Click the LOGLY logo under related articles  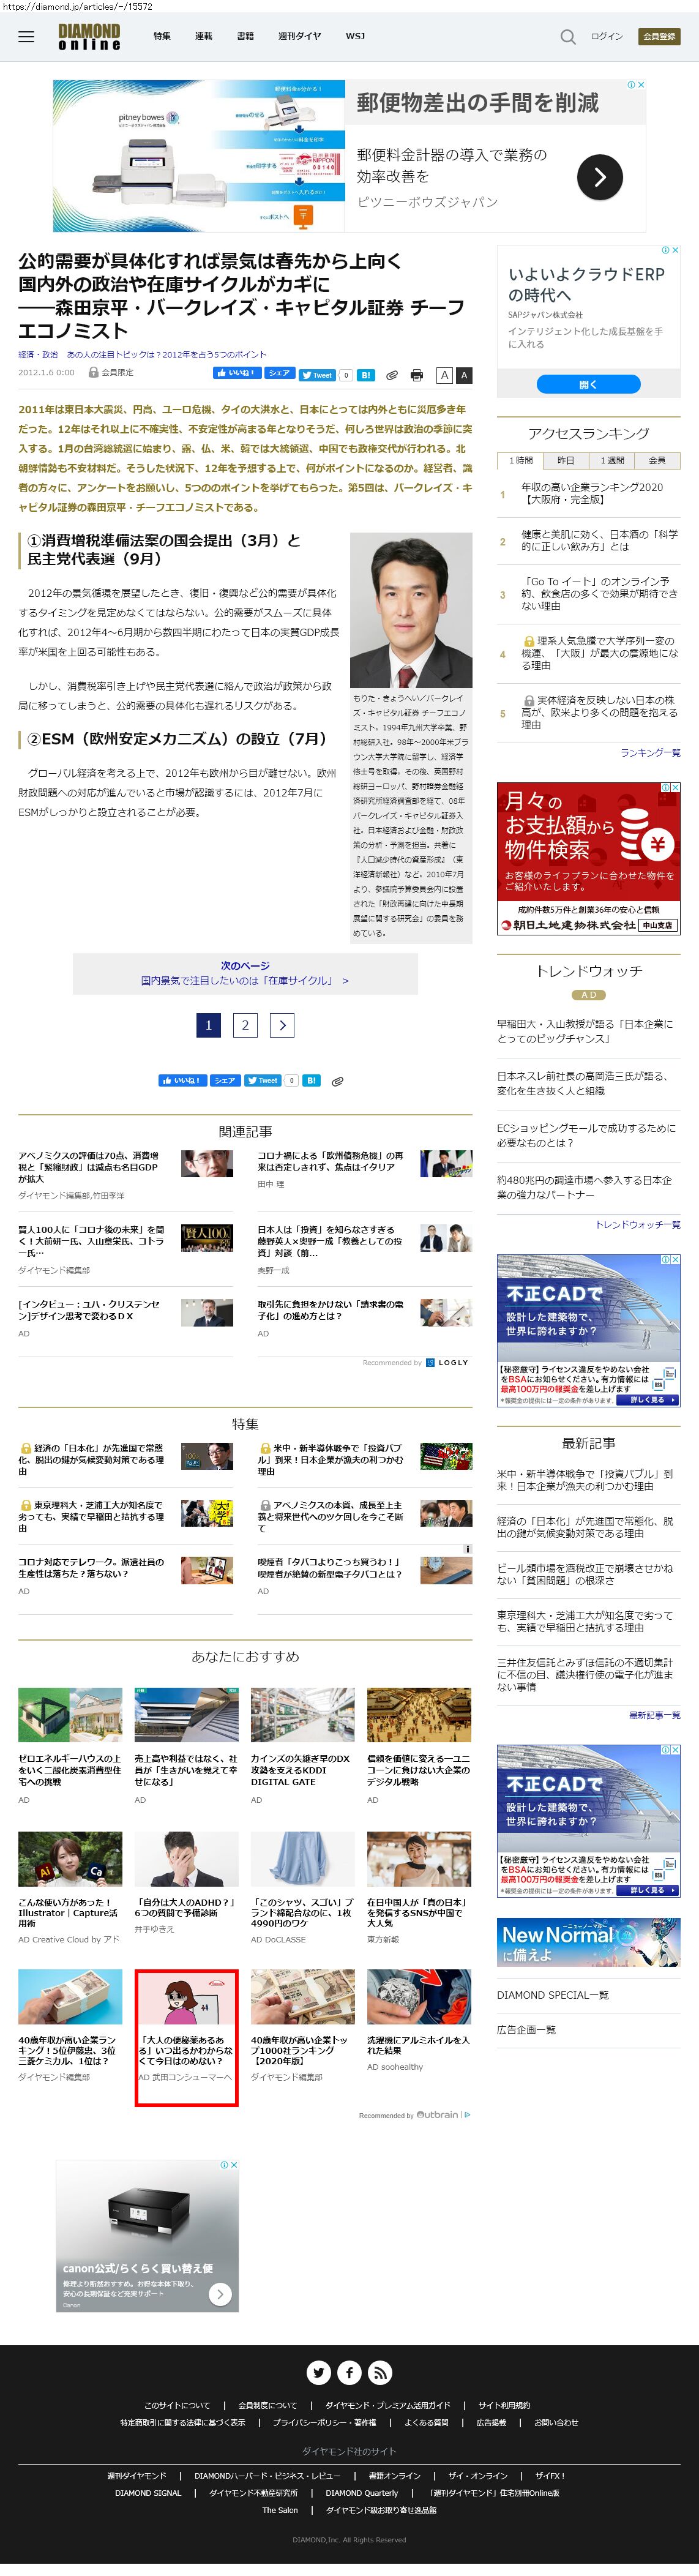click(x=447, y=1362)
